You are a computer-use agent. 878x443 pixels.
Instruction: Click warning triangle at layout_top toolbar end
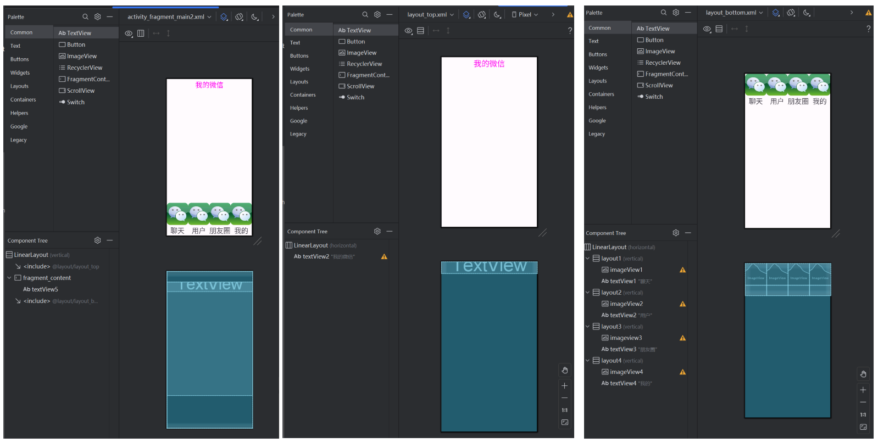570,15
